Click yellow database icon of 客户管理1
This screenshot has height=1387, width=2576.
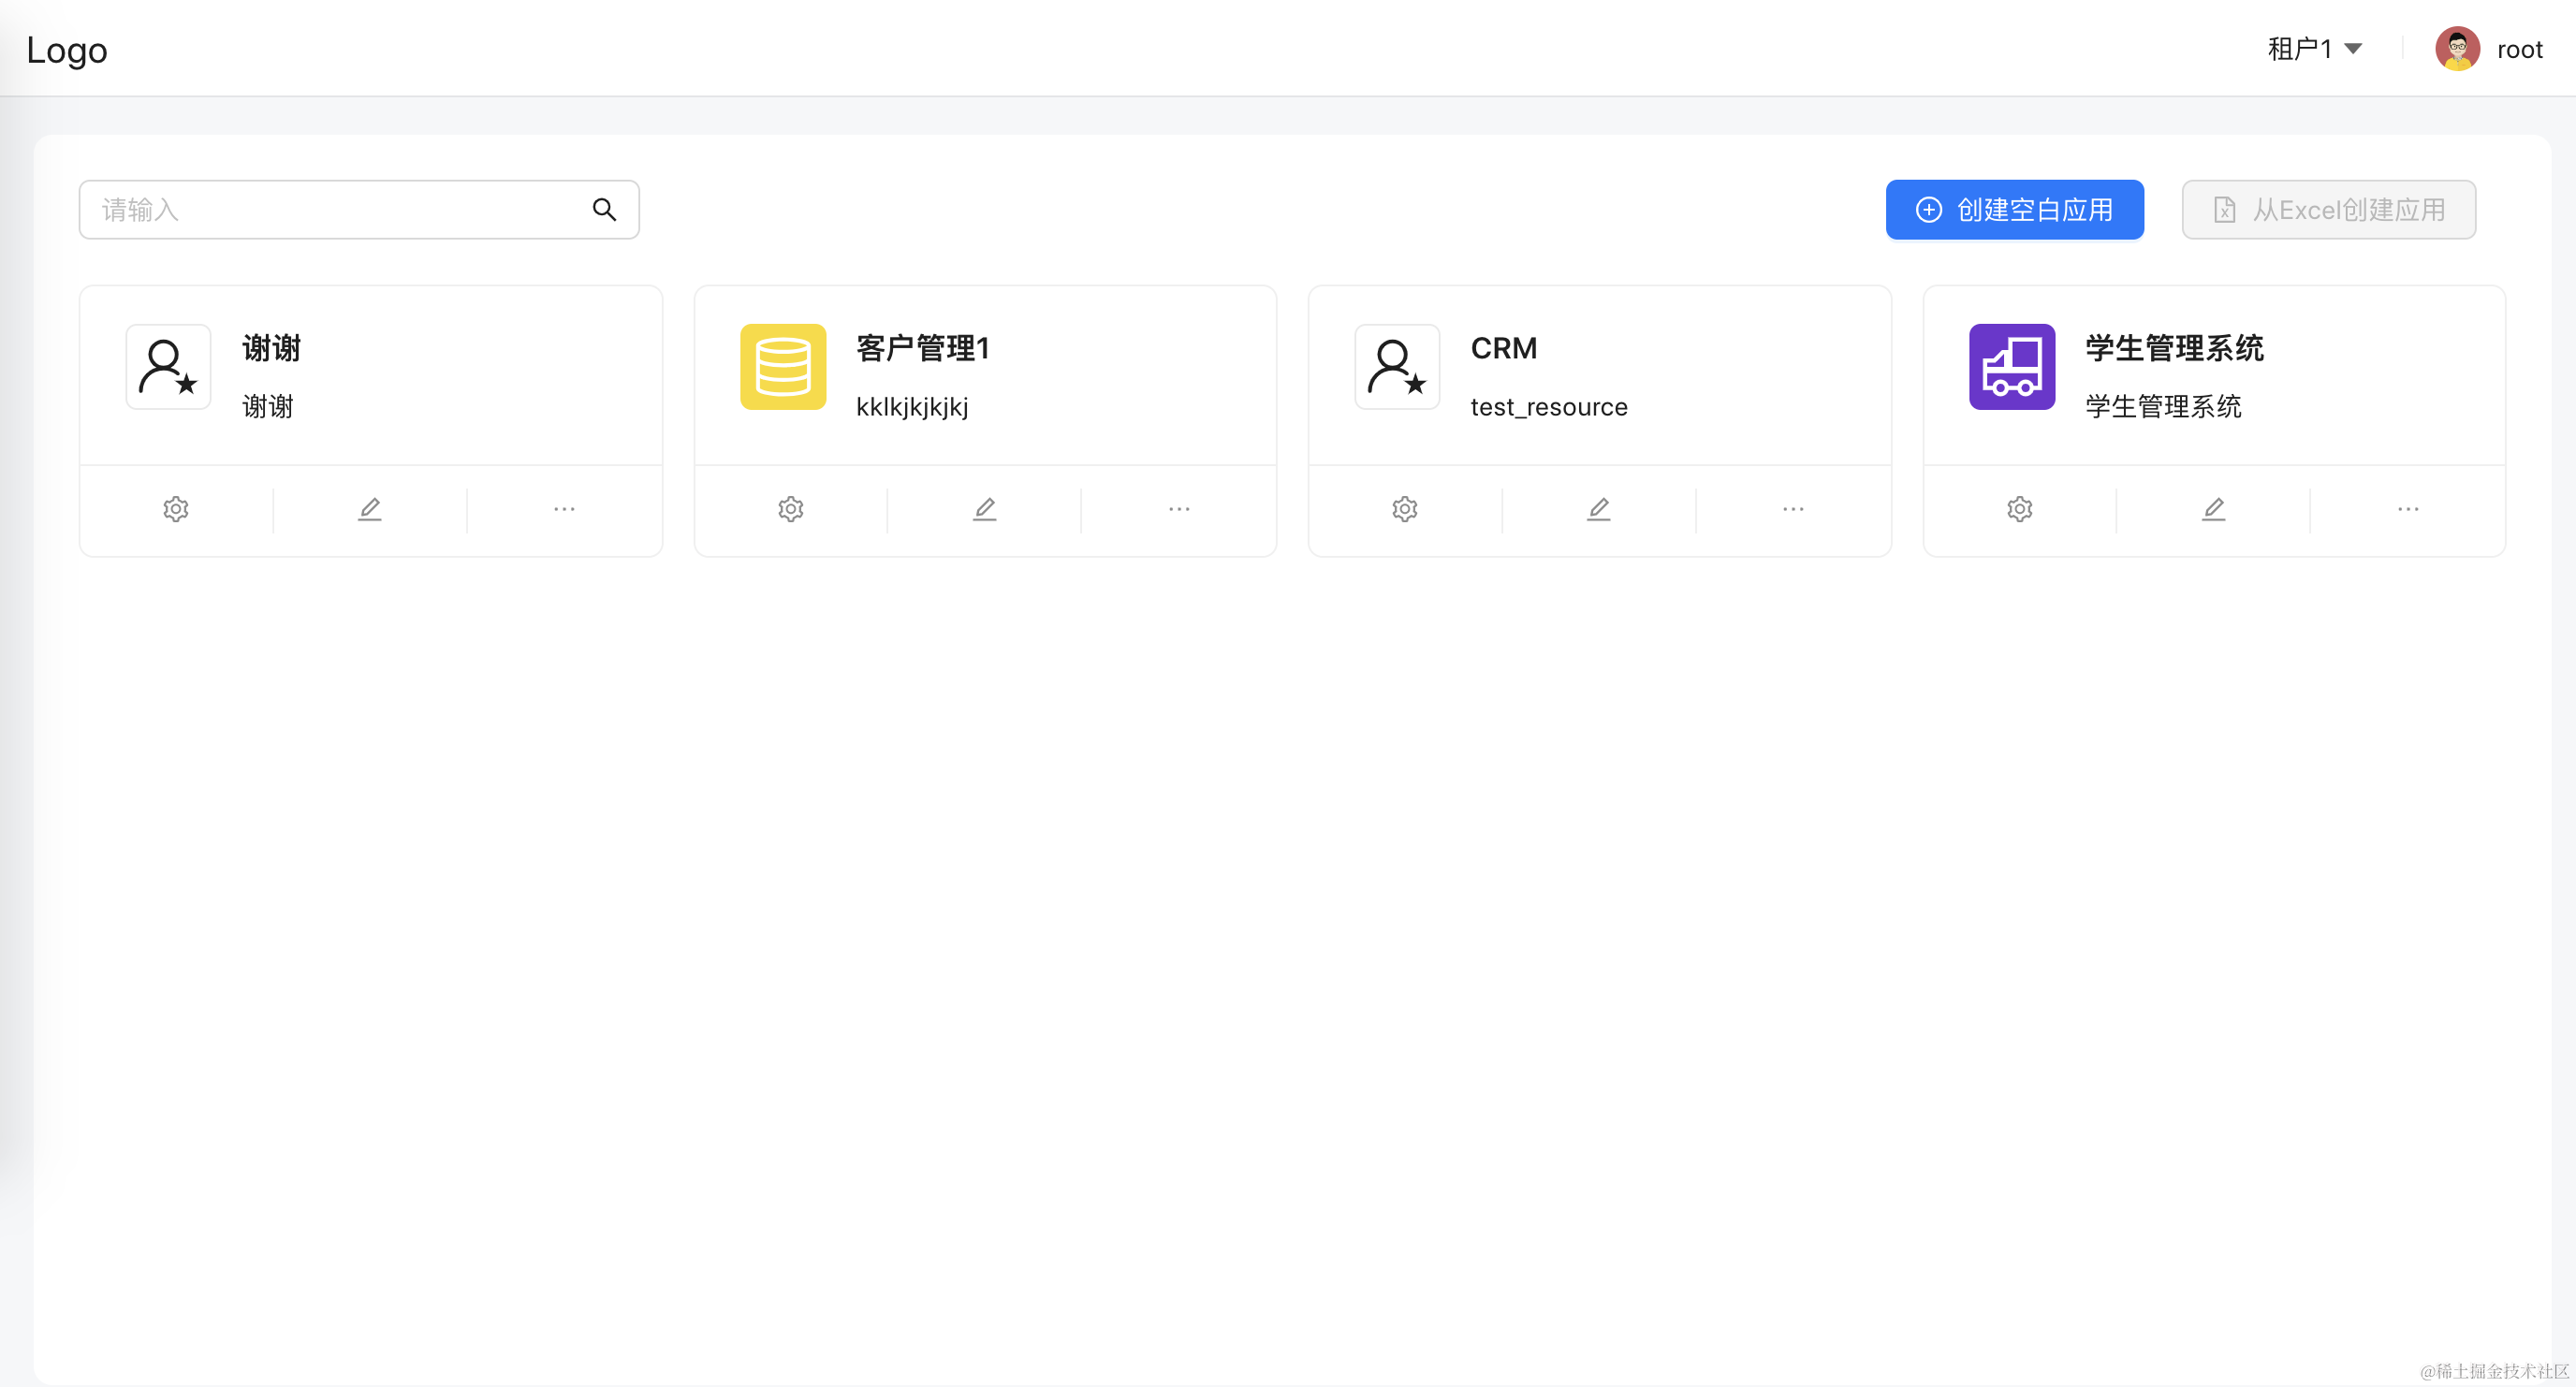pyautogui.click(x=783, y=367)
